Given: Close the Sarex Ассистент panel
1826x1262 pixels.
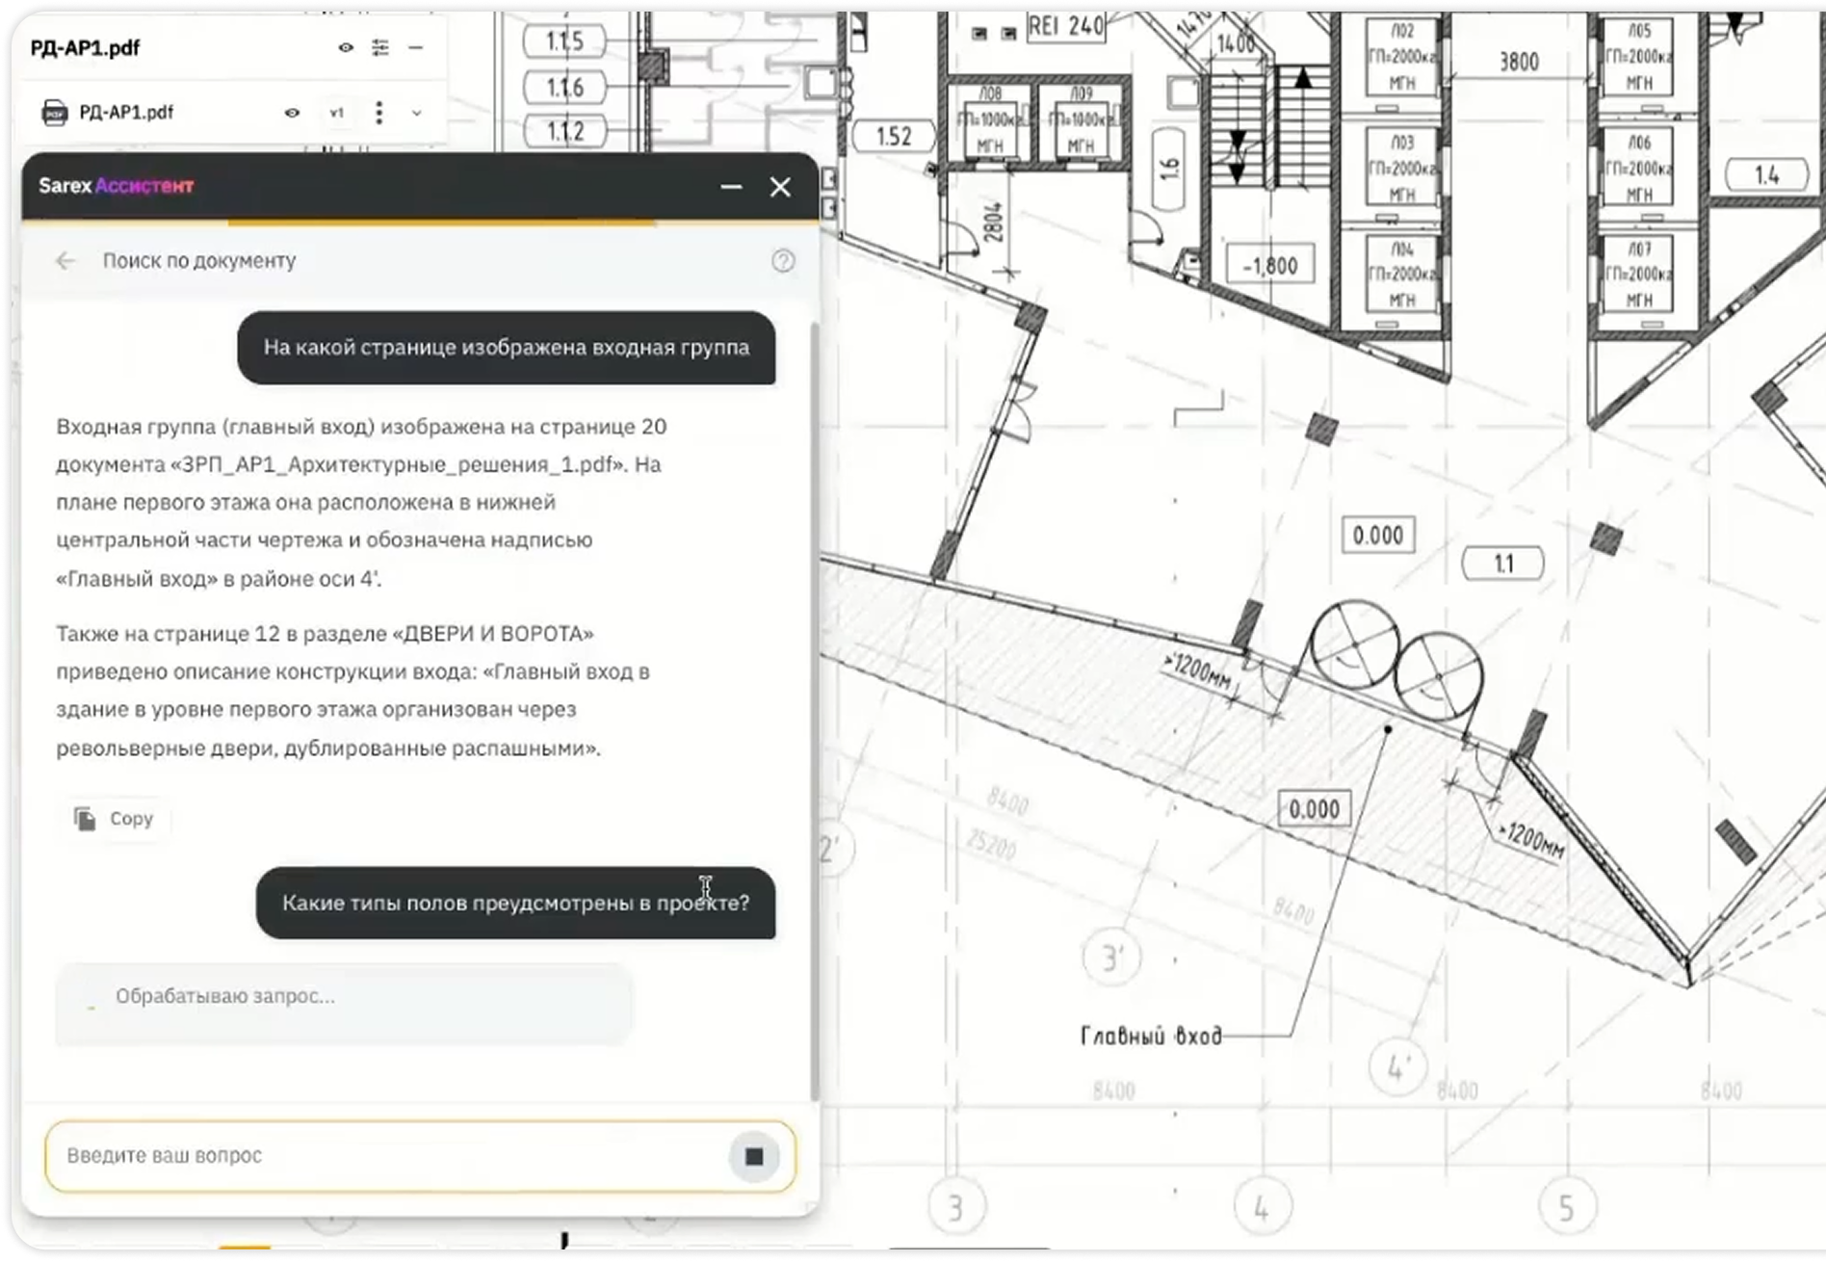Looking at the screenshot, I should (780, 187).
